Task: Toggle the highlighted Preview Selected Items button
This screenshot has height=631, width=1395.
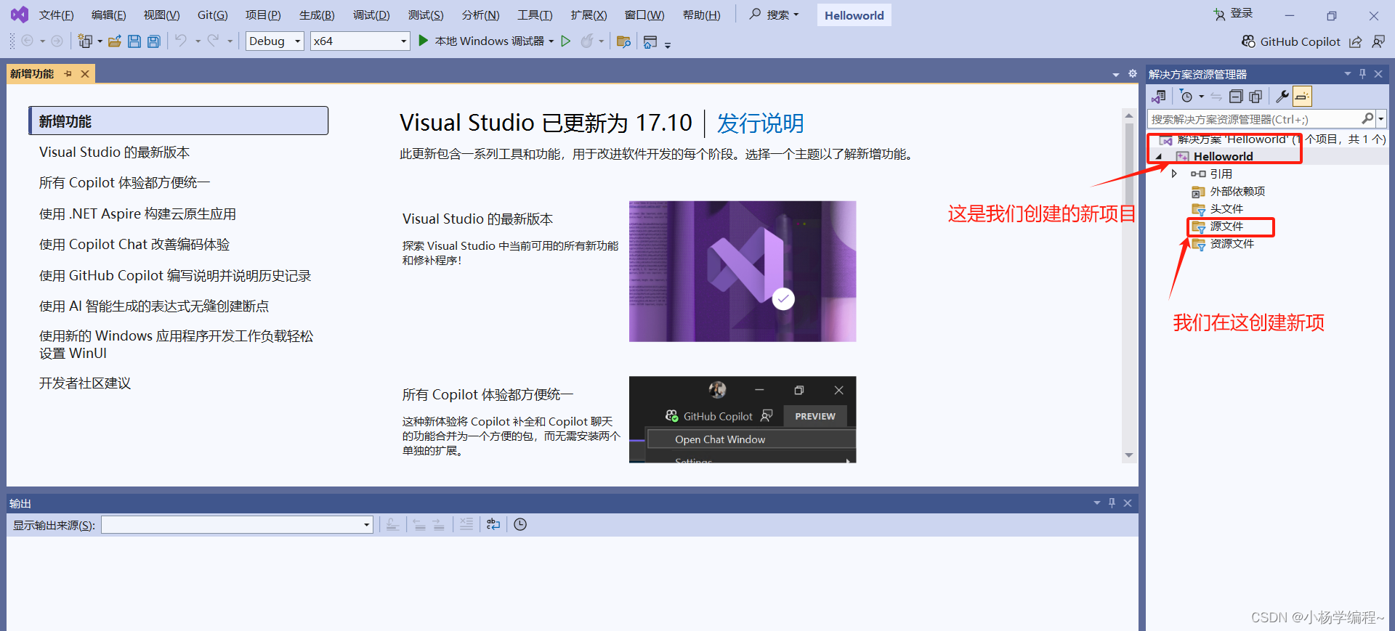Action: pos(1303,97)
